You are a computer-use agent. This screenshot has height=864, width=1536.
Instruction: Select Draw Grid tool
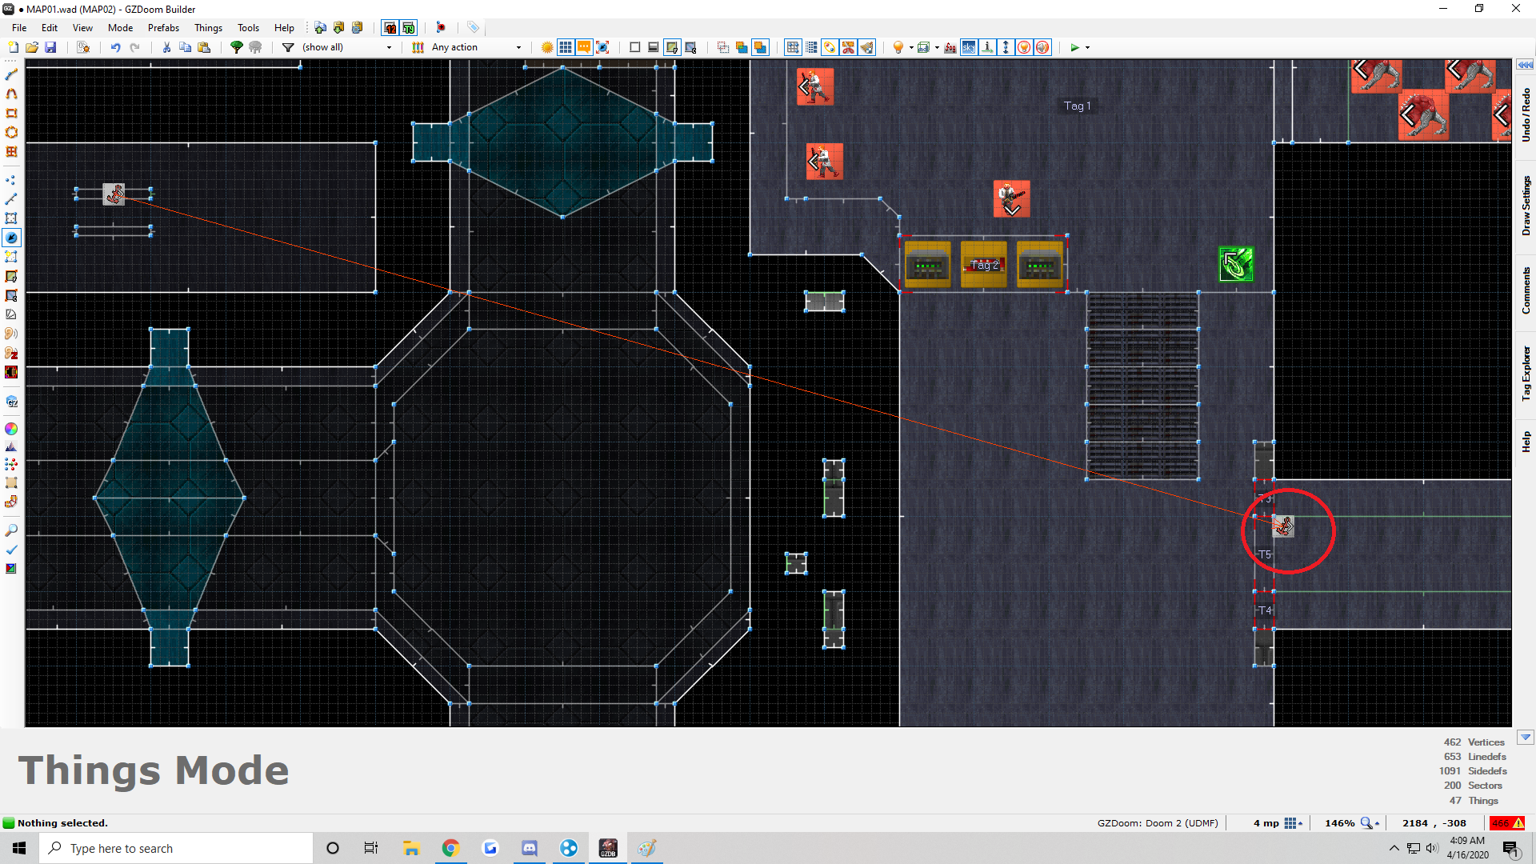click(11, 151)
